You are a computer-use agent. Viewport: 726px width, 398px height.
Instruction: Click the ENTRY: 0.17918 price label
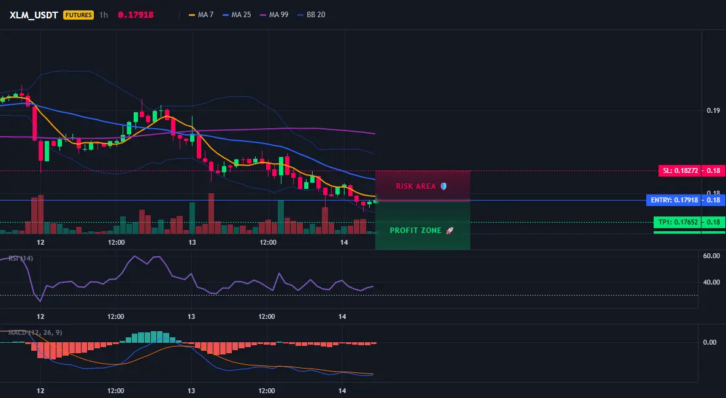tap(674, 200)
